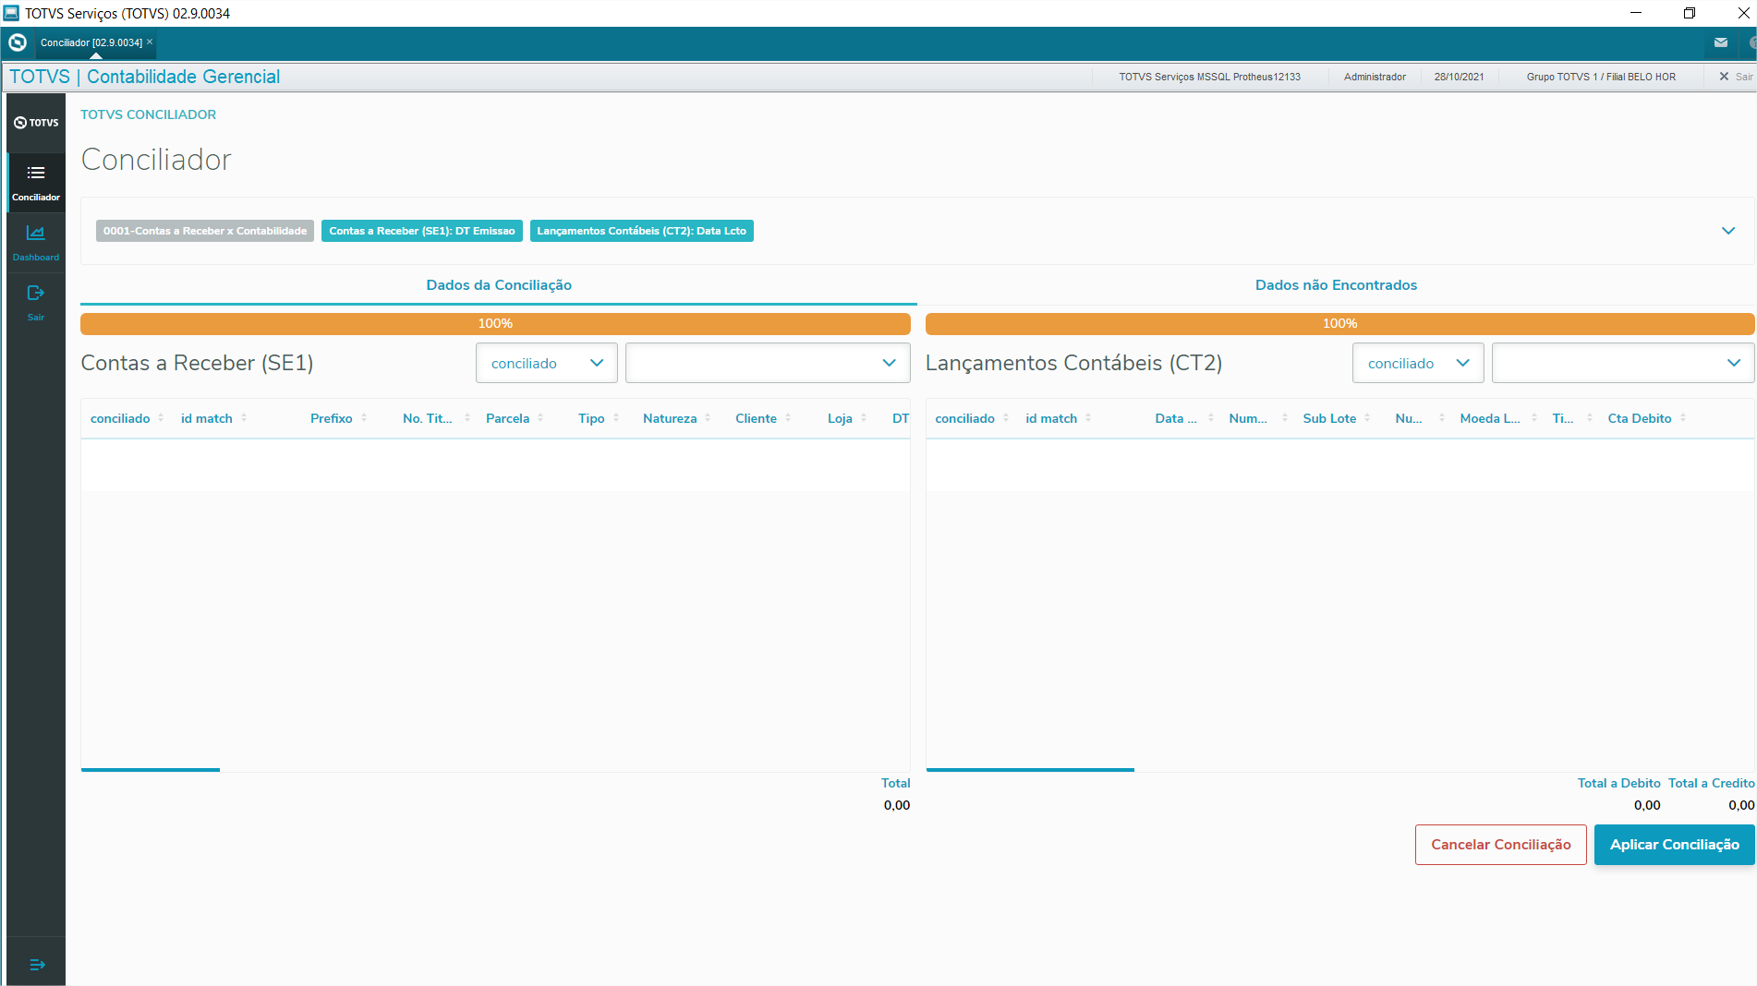Sort by Sub Lote column
1757x986 pixels.
coord(1367,418)
